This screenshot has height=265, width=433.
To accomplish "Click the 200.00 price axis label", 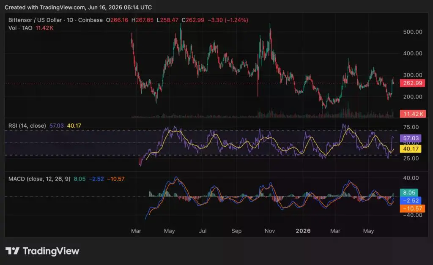I will 413,97.
